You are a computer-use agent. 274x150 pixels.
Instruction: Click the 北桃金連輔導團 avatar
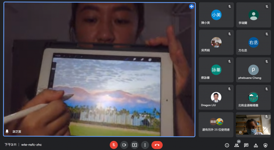coord(253,97)
